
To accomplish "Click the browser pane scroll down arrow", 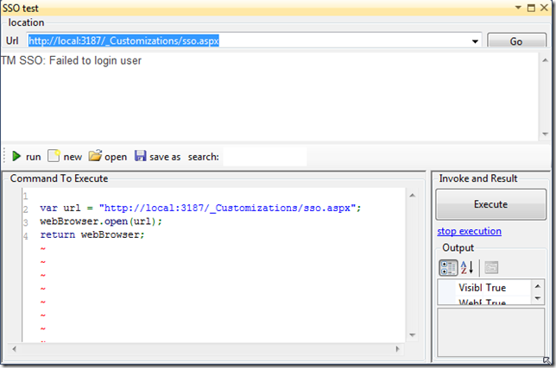I will (x=545, y=134).
